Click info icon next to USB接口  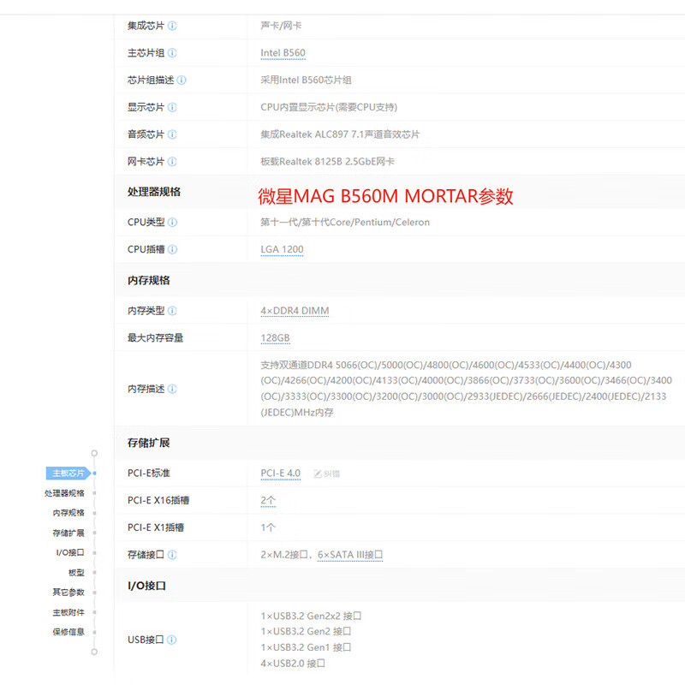click(172, 640)
